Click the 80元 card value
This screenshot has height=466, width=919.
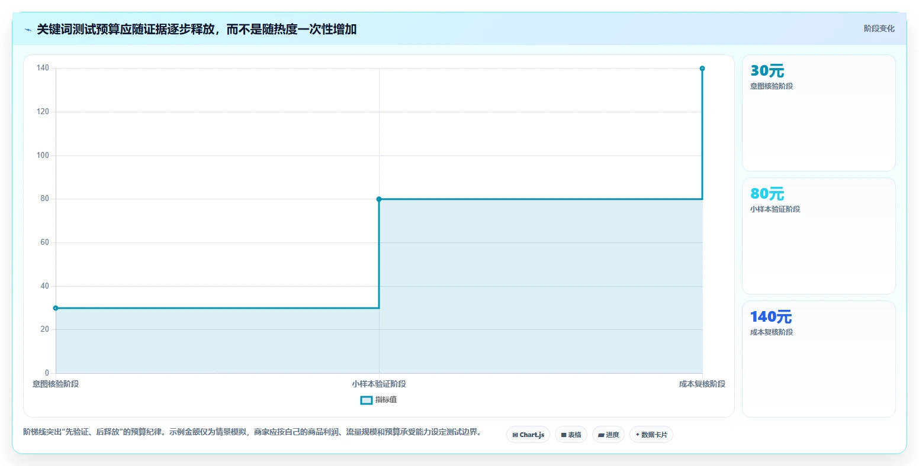coord(767,194)
